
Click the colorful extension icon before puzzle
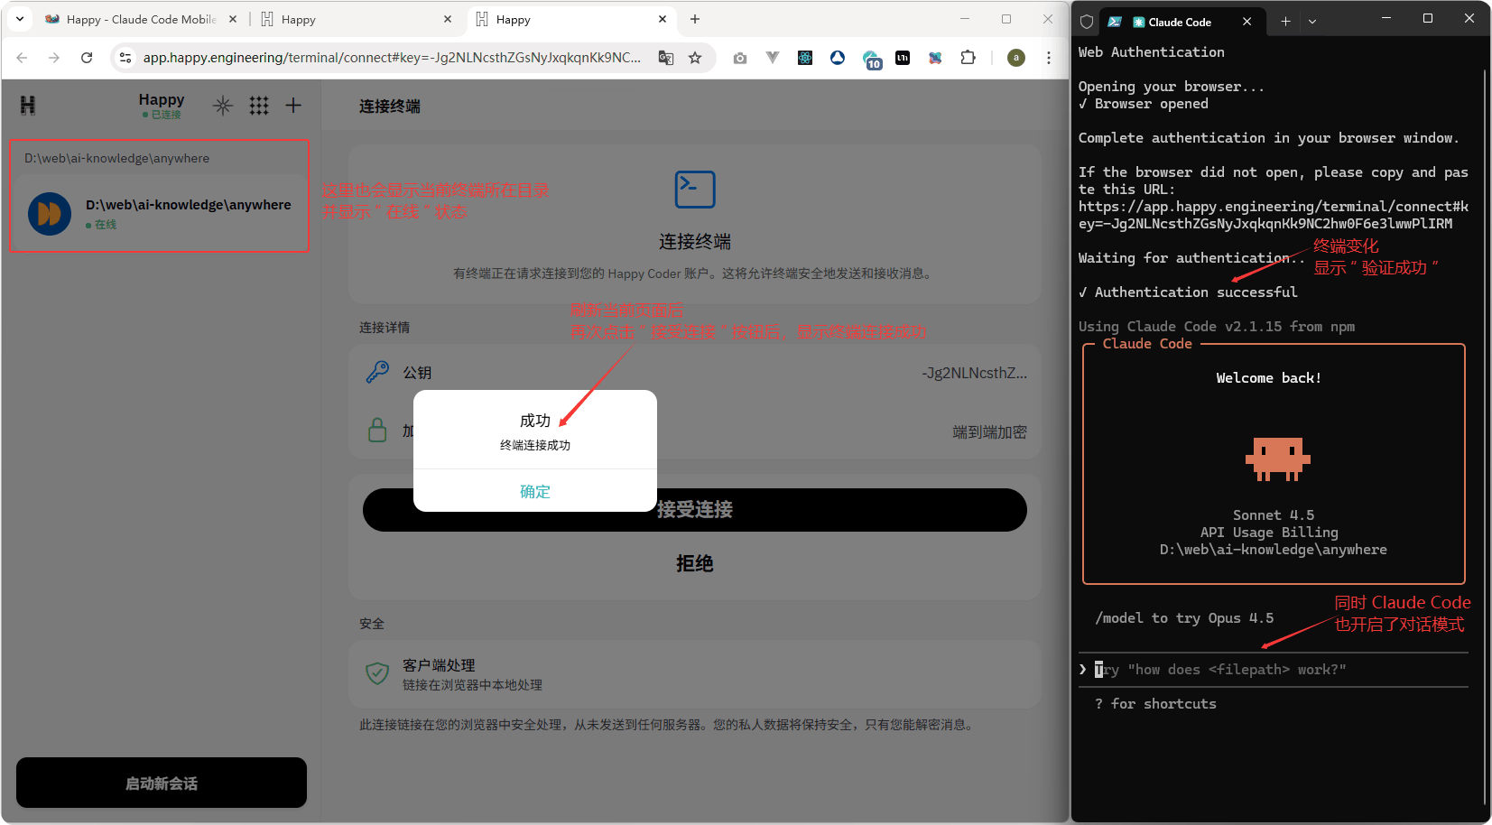click(935, 58)
